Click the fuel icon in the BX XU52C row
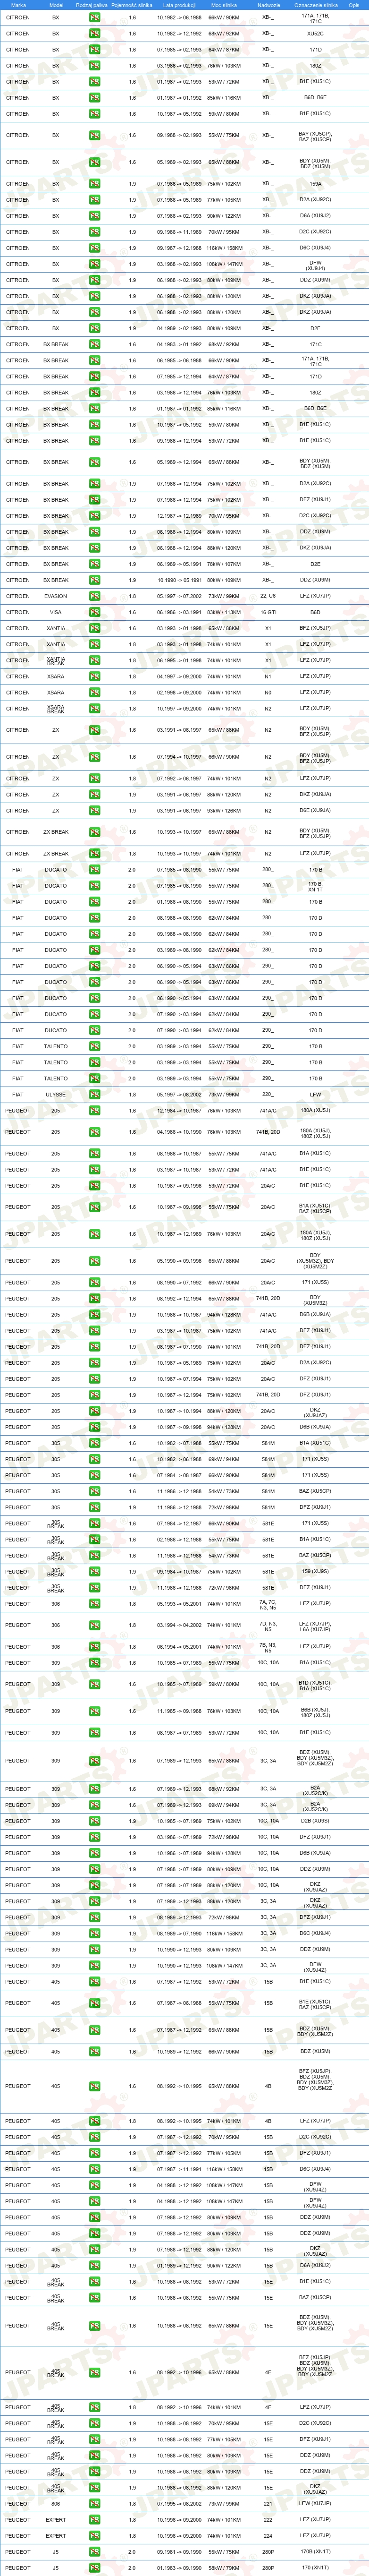The image size is (369, 2576). click(x=94, y=33)
